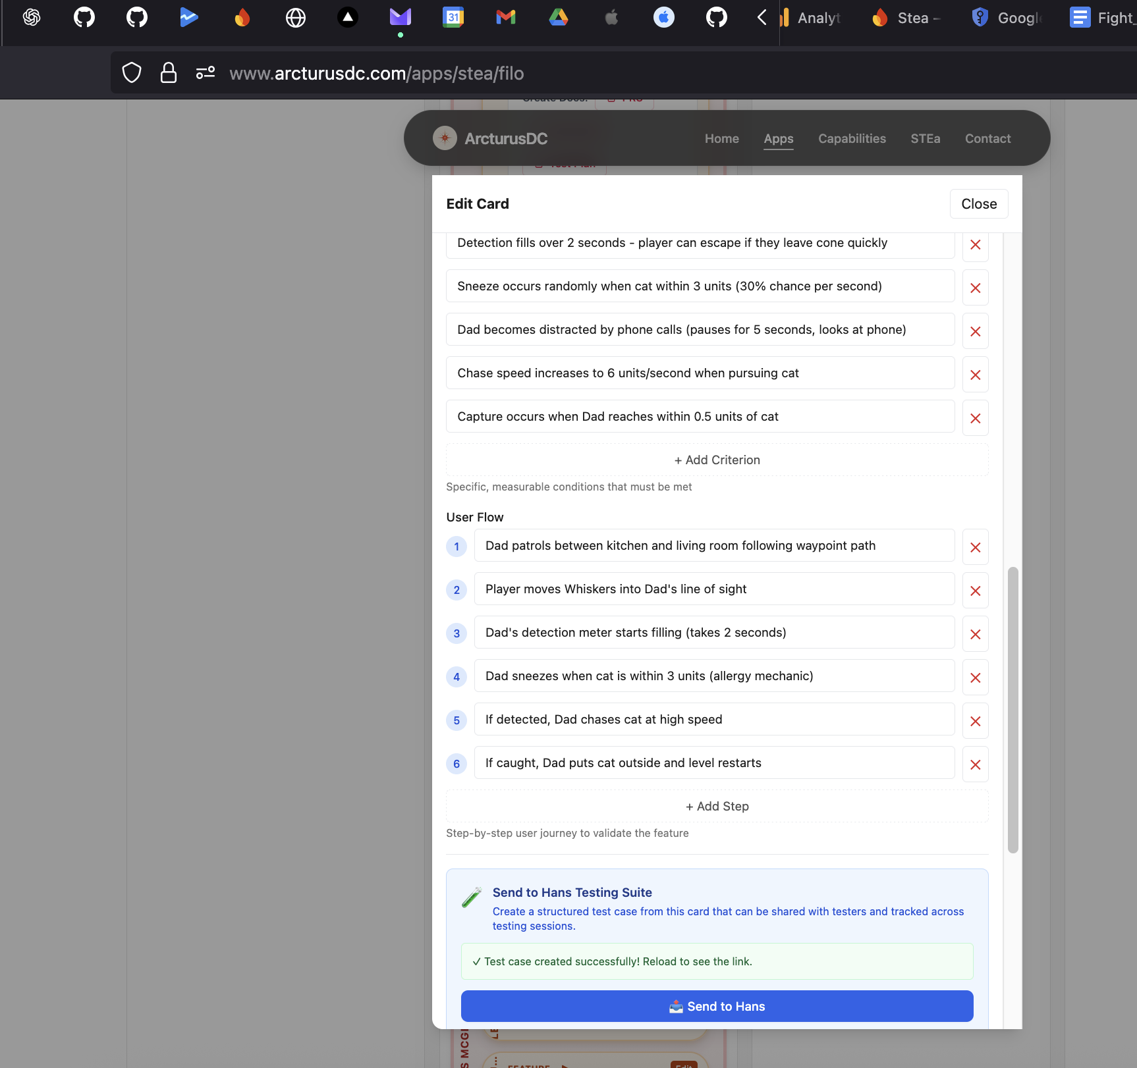Viewport: 1137px width, 1068px height.
Task: Edit 'Sneeze occurs randomly' criterion field
Action: [x=700, y=286]
